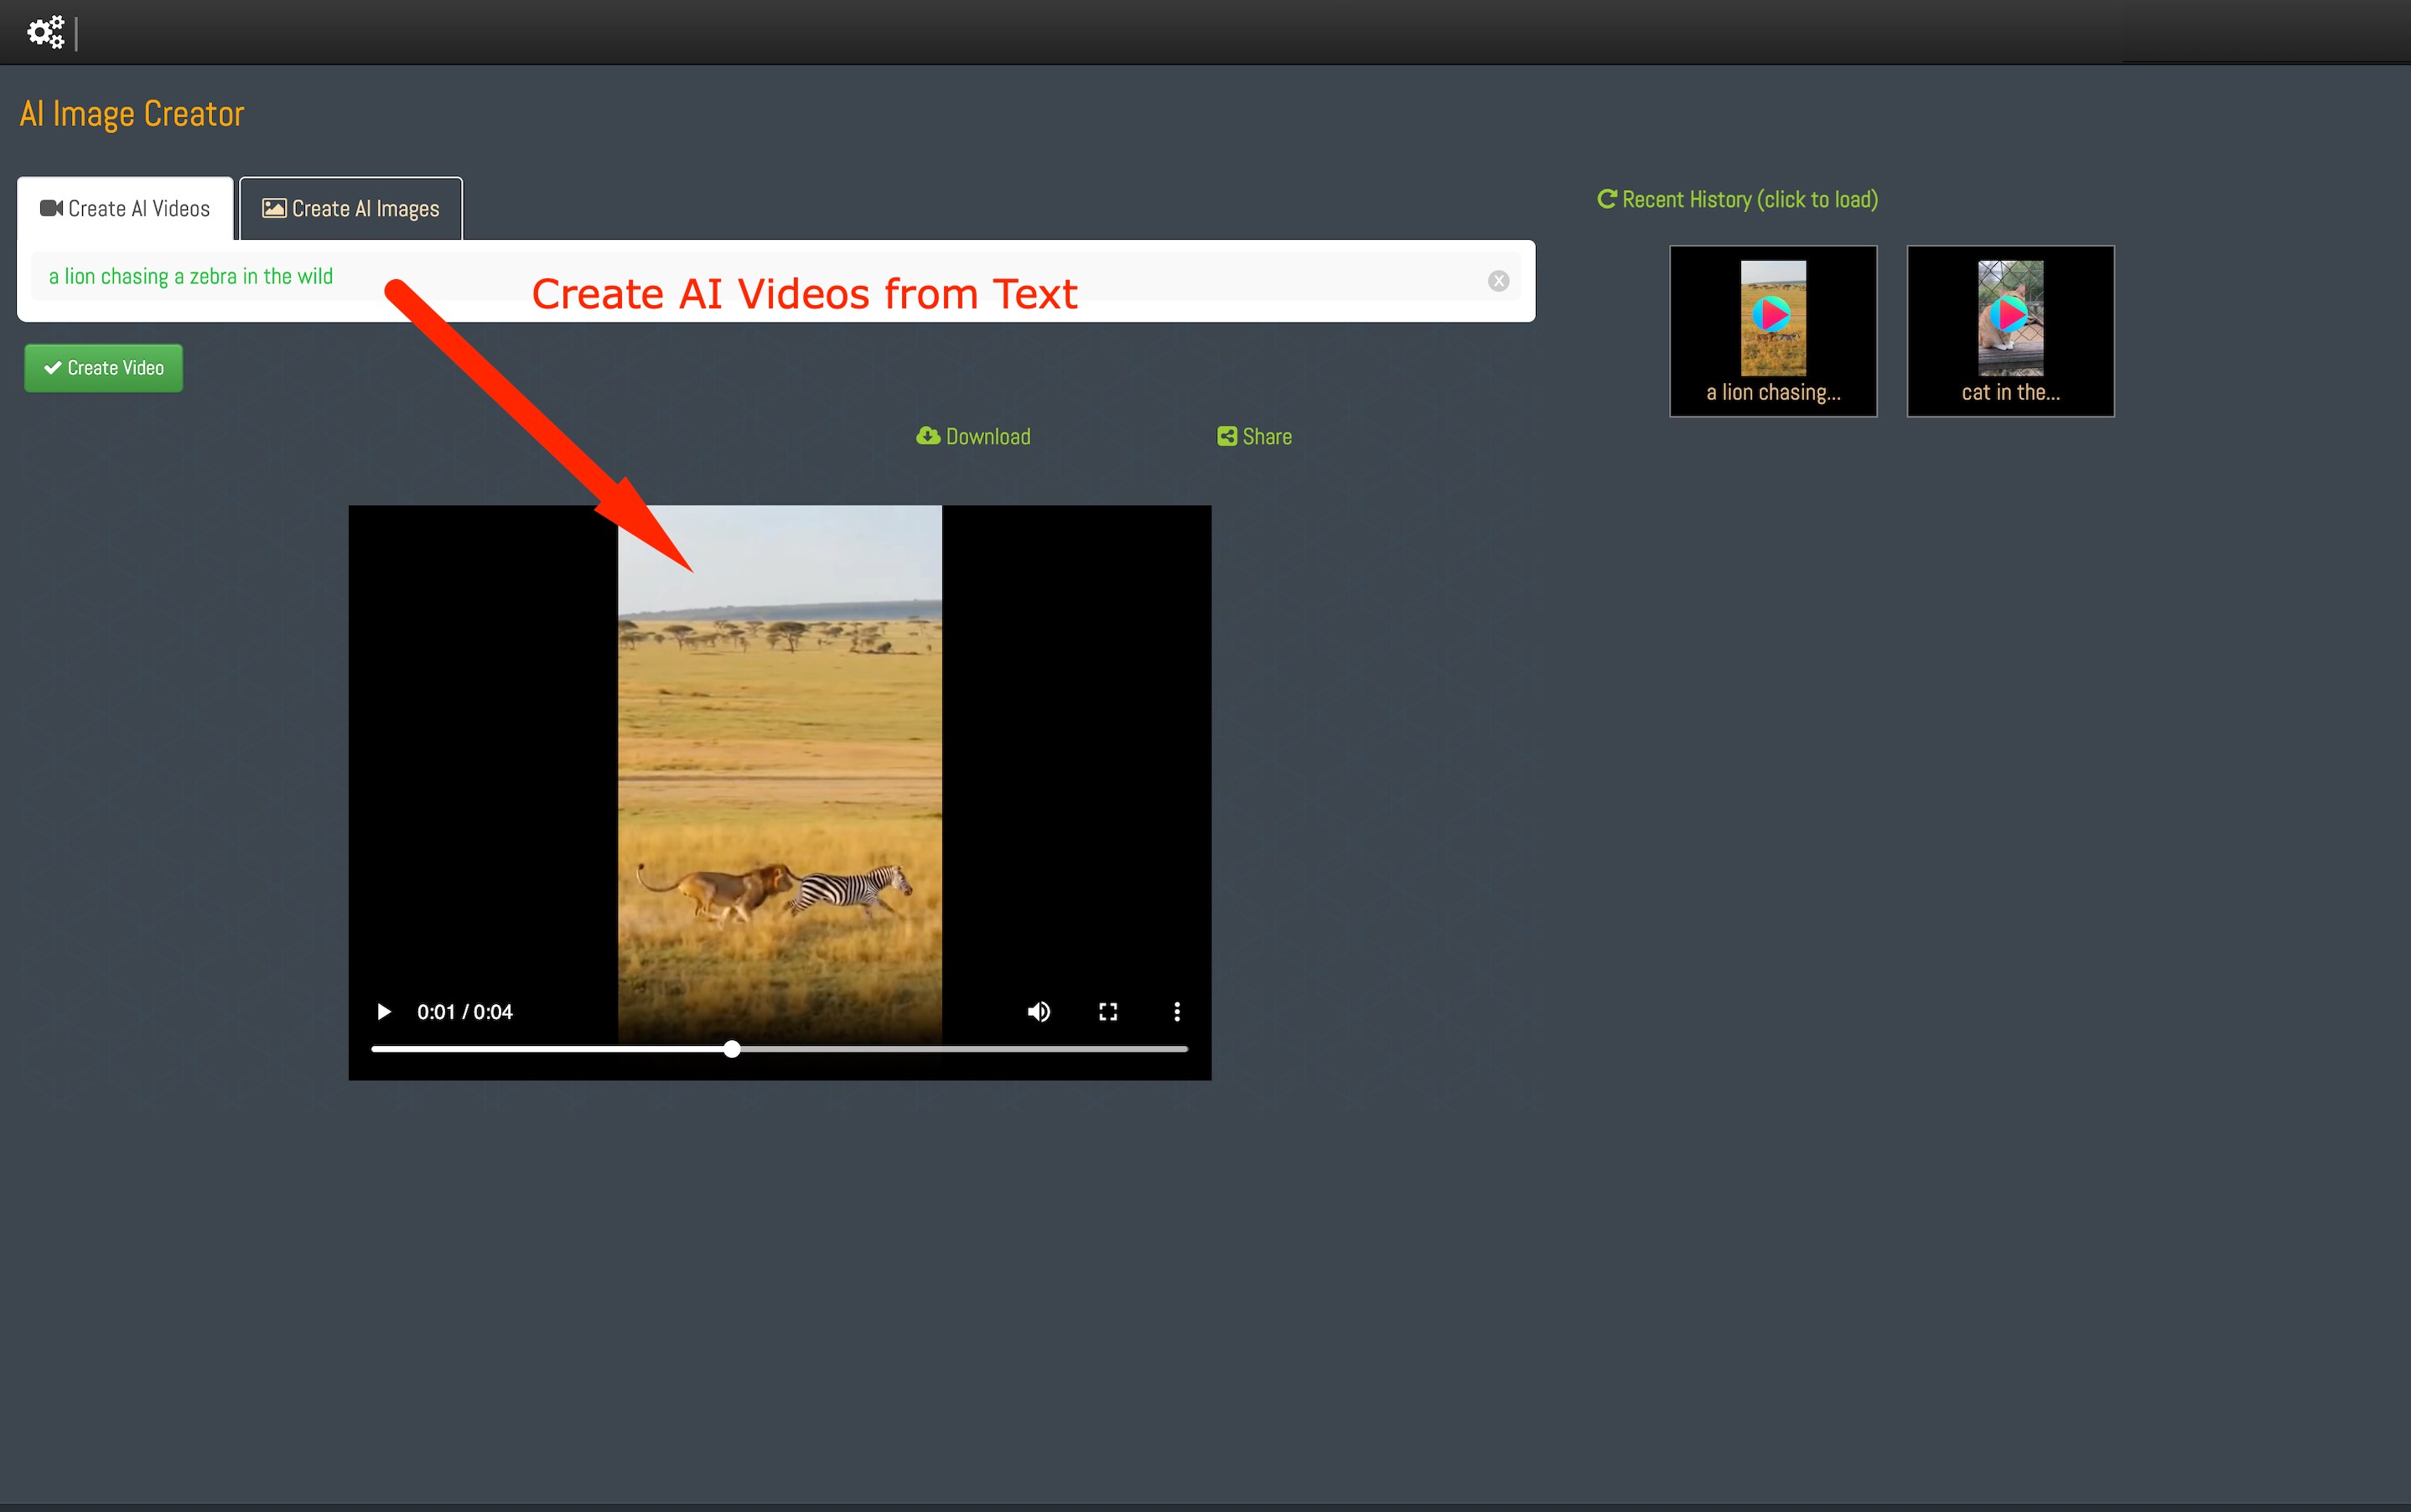Load the 'cat in the...' history thumbnail
2411x1512 pixels.
point(2009,330)
